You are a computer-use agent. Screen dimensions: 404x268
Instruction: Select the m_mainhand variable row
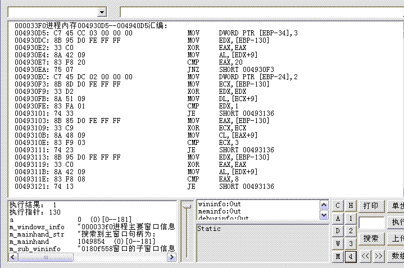pos(83,242)
